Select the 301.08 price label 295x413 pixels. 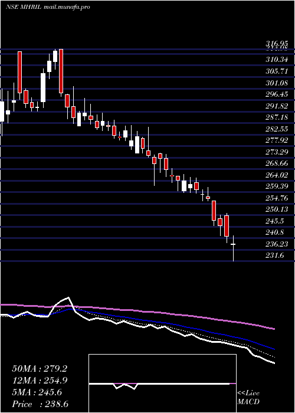277,83
